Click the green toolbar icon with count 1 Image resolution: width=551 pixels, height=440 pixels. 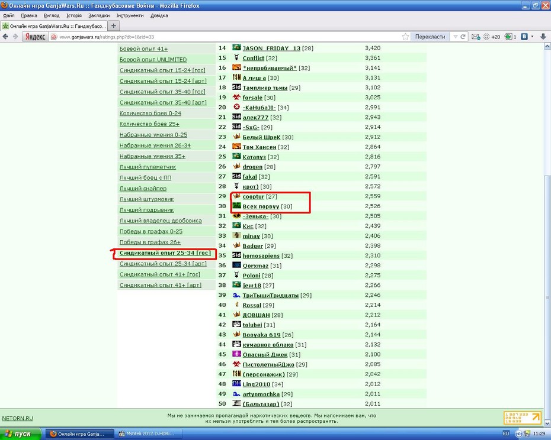coord(510,37)
